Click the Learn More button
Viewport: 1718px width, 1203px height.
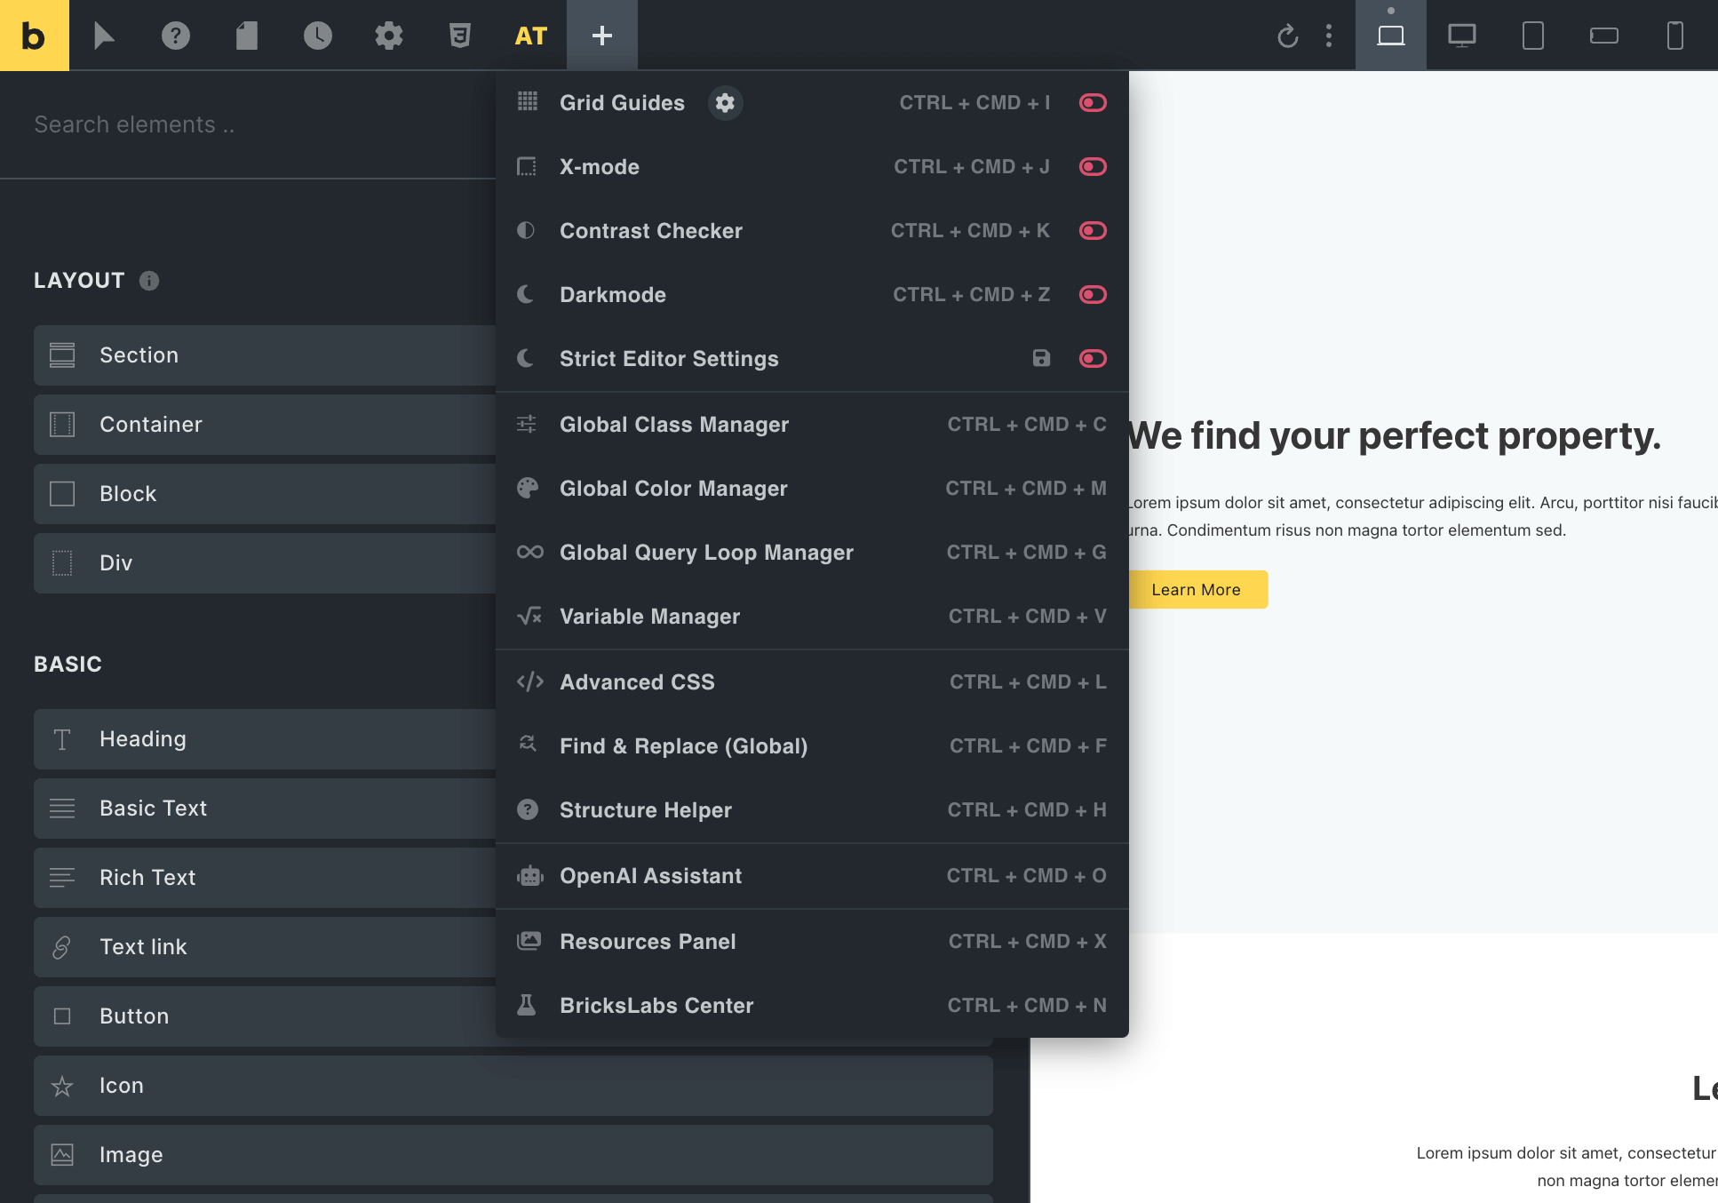(1196, 590)
